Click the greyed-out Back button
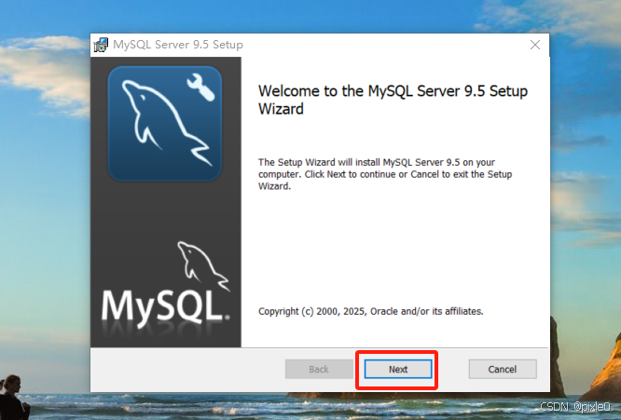This screenshot has height=420, width=621. pyautogui.click(x=319, y=369)
